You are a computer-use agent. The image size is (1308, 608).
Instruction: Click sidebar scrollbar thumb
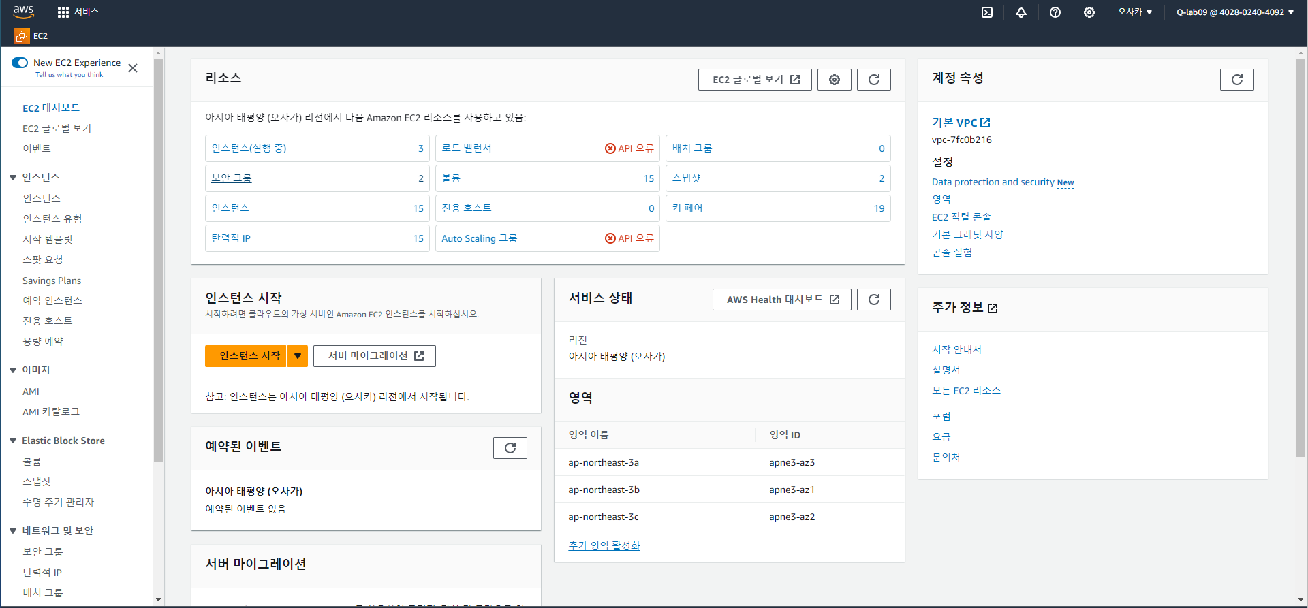pos(158,260)
